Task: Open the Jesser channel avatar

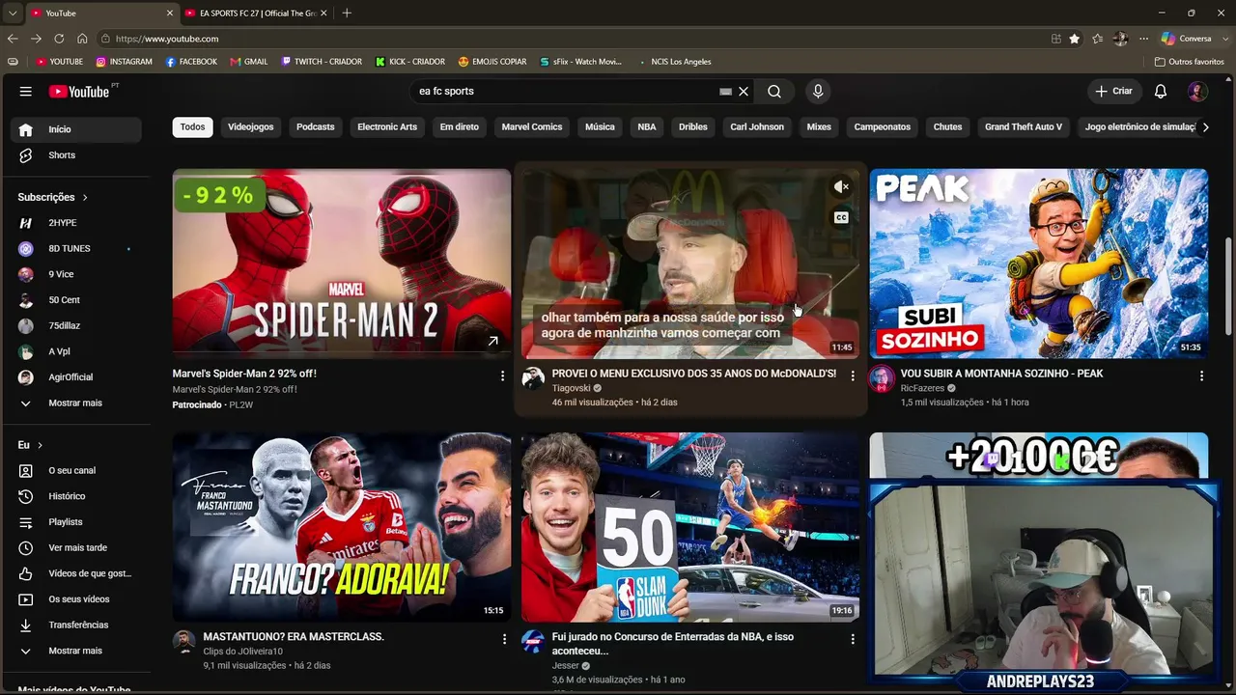Action: pos(533,642)
